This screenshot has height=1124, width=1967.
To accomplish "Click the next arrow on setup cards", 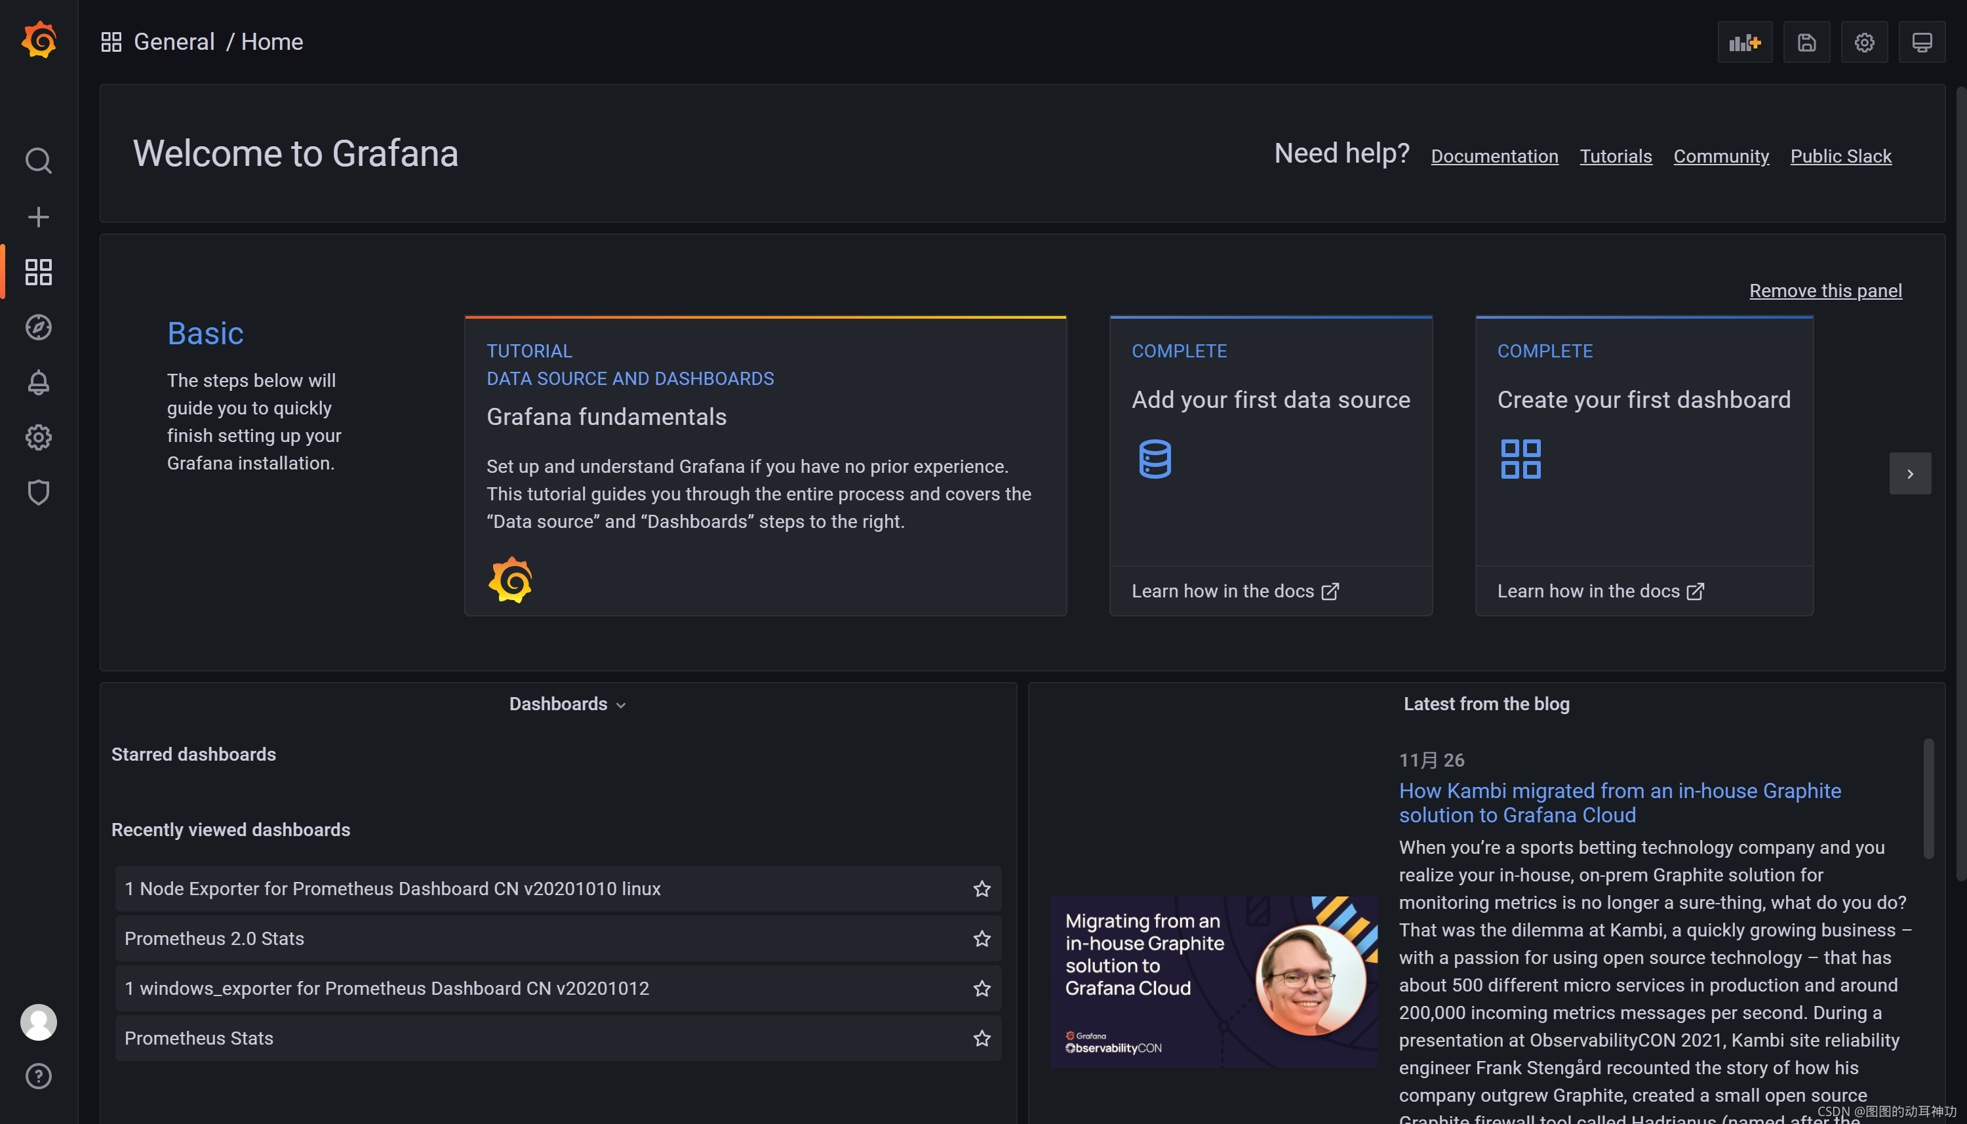I will click(x=1910, y=473).
